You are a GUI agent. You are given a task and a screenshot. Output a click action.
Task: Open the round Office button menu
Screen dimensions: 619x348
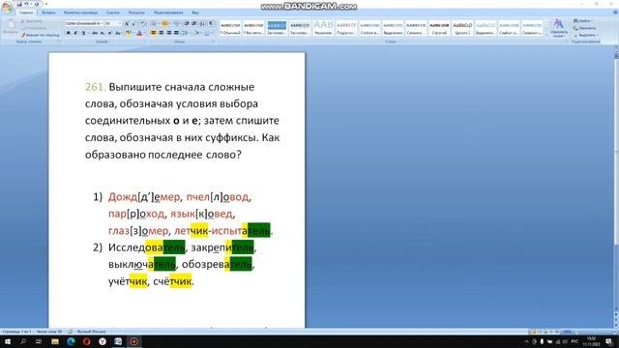[7, 7]
